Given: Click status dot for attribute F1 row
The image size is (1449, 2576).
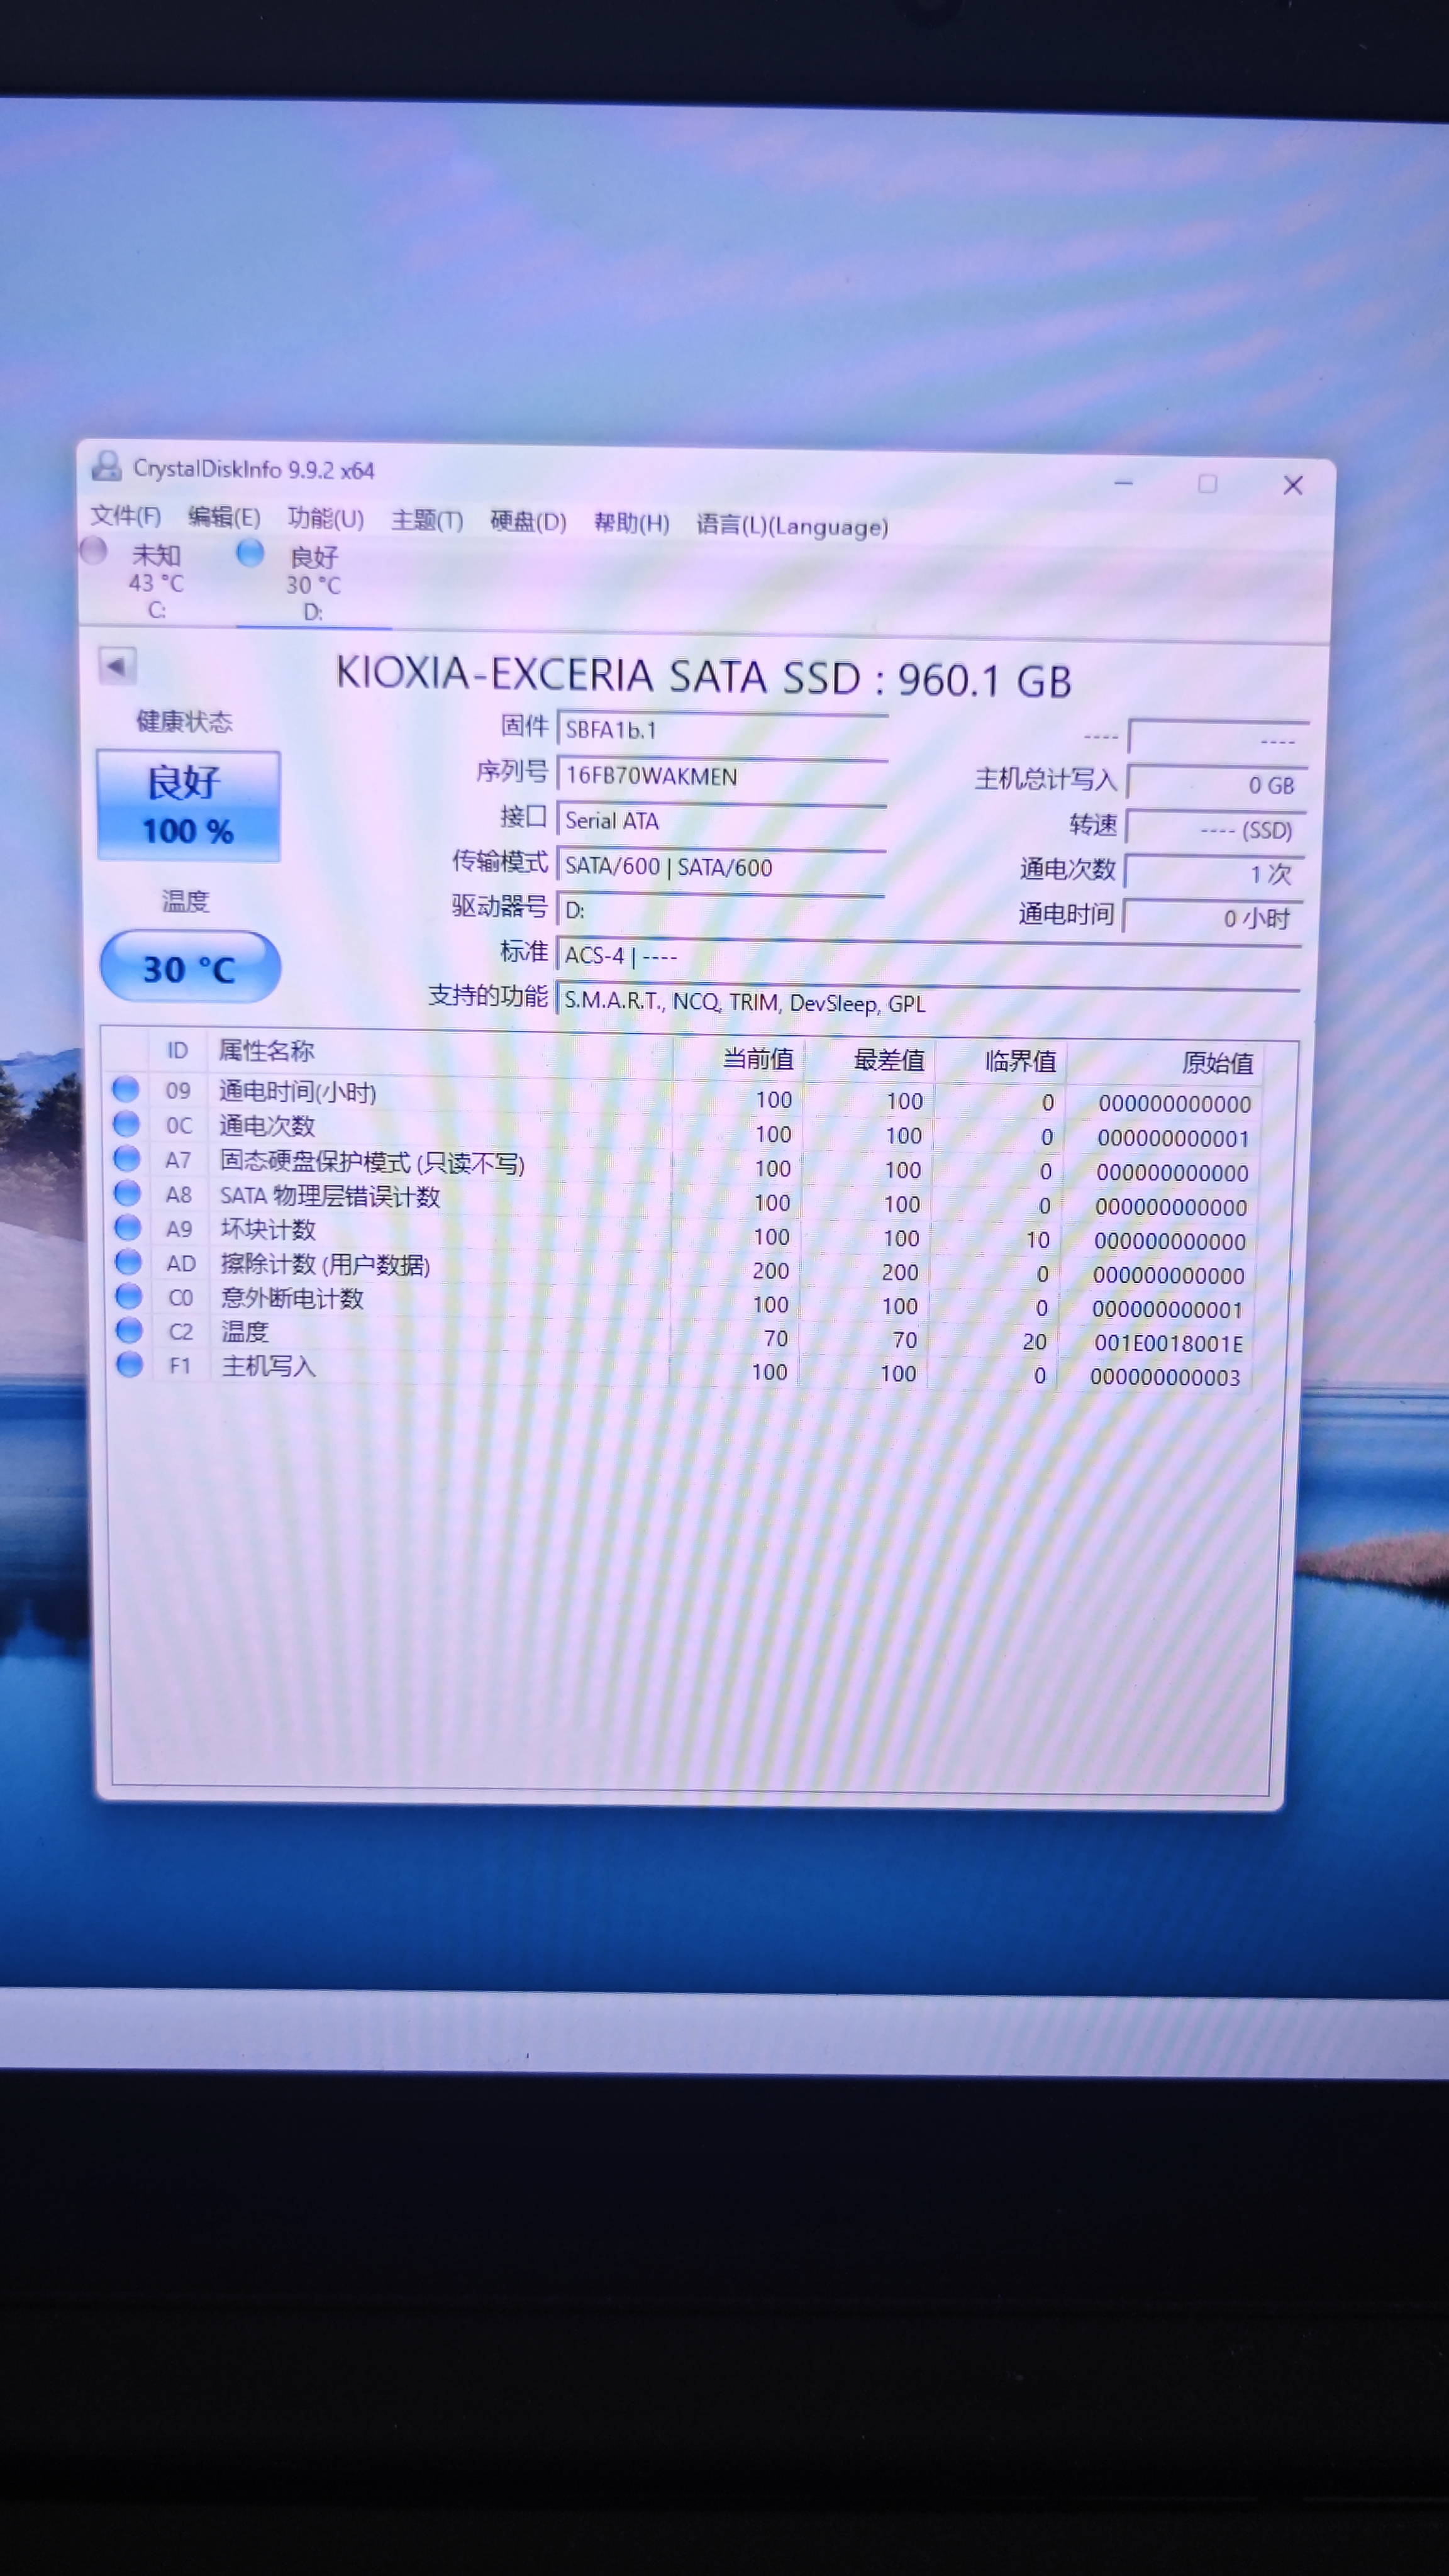Looking at the screenshot, I should tap(130, 1364).
